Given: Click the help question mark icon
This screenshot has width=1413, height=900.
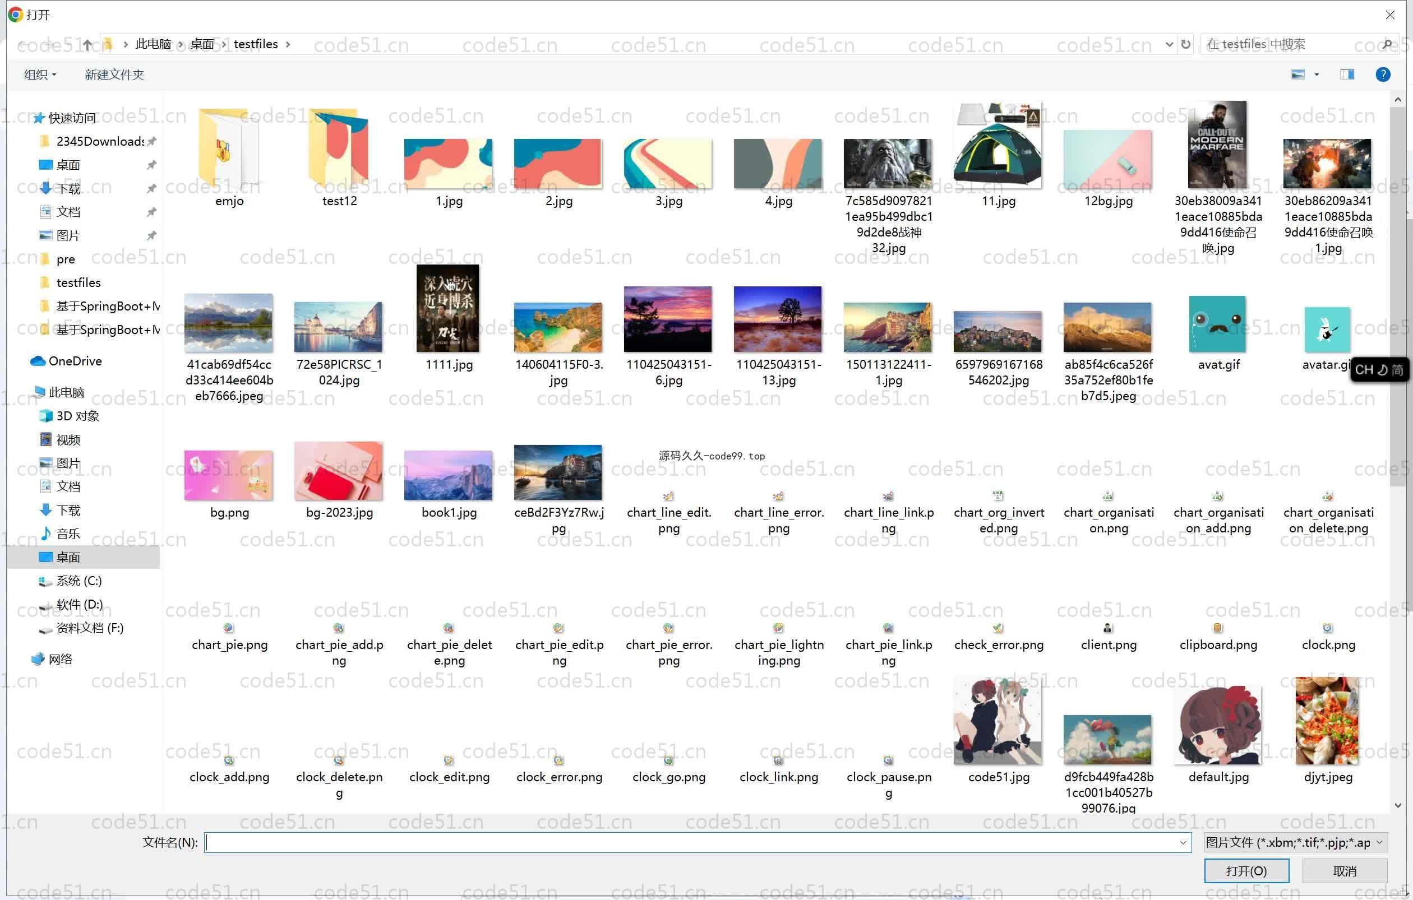Looking at the screenshot, I should click(1383, 75).
